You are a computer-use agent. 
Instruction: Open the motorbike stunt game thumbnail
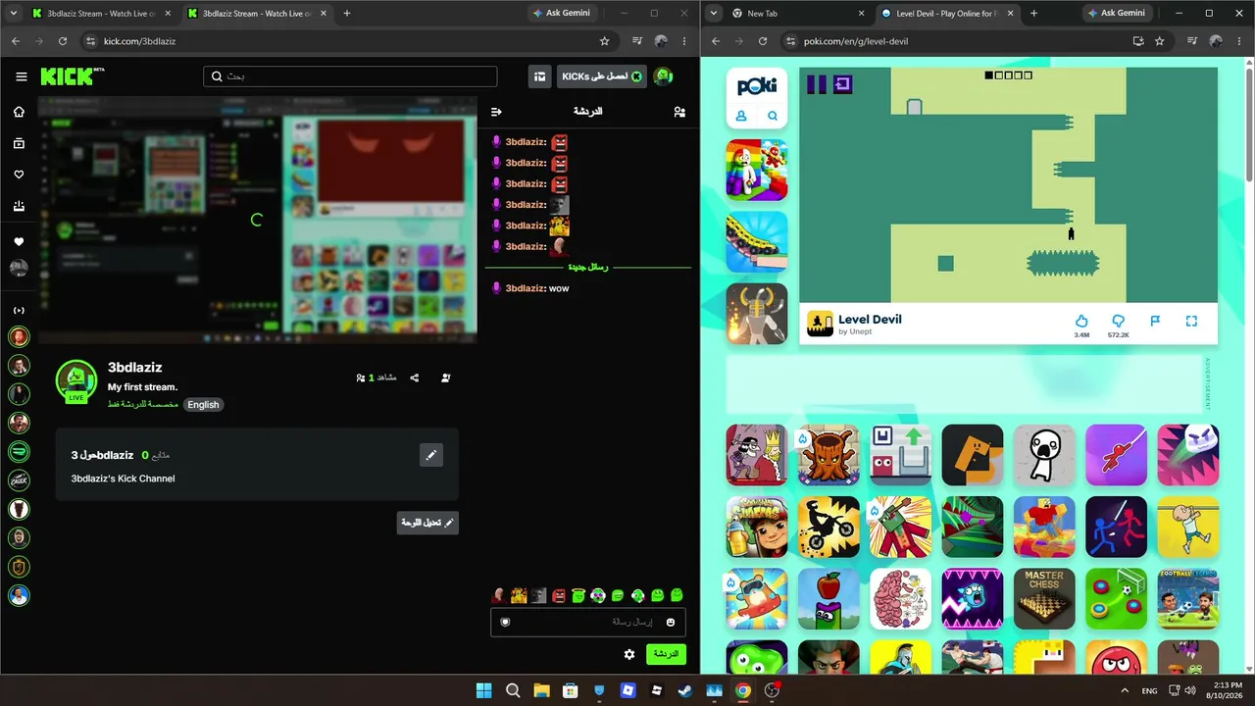point(828,527)
